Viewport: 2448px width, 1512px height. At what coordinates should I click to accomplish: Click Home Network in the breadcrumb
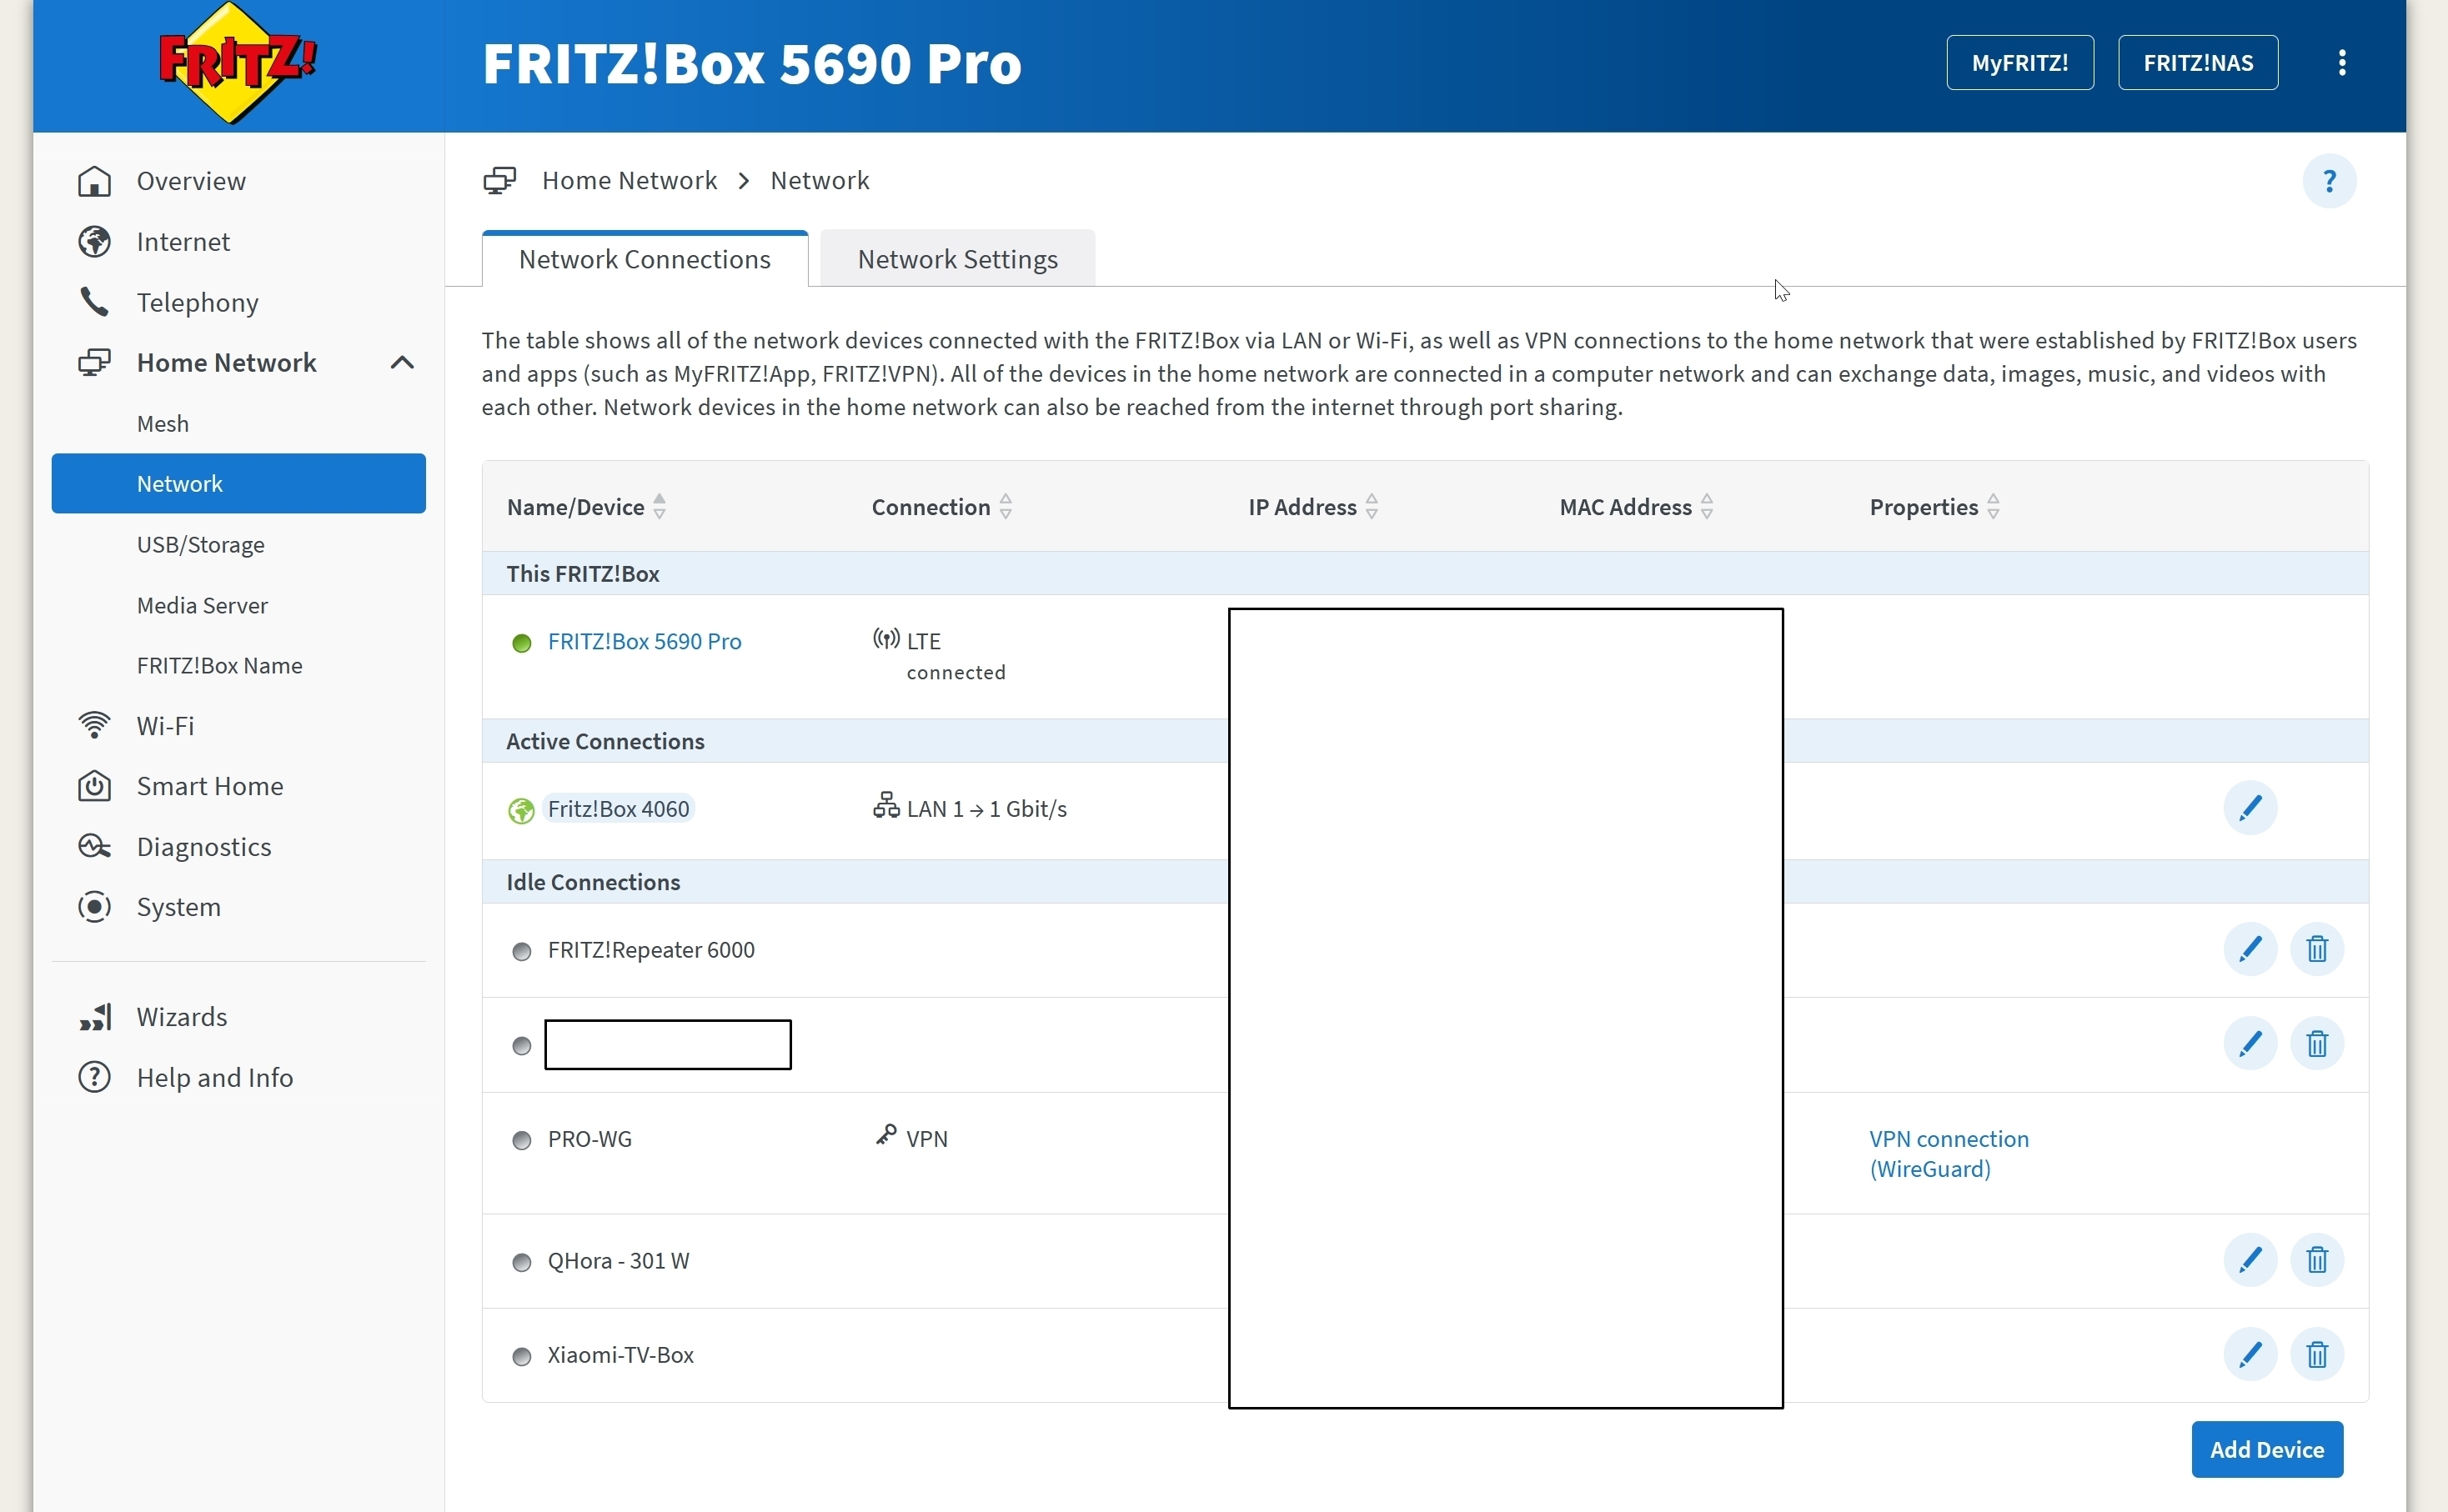(629, 181)
